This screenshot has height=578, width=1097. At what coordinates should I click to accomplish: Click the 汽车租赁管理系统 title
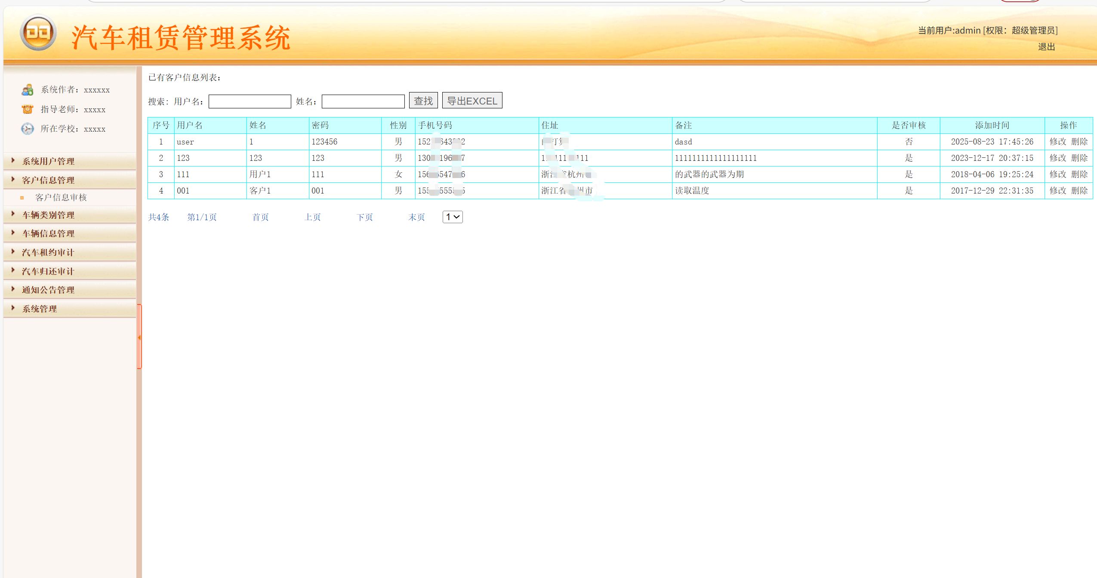(181, 38)
